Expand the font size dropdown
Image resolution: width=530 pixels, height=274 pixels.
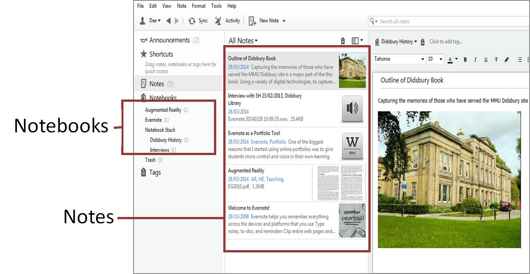coord(435,59)
